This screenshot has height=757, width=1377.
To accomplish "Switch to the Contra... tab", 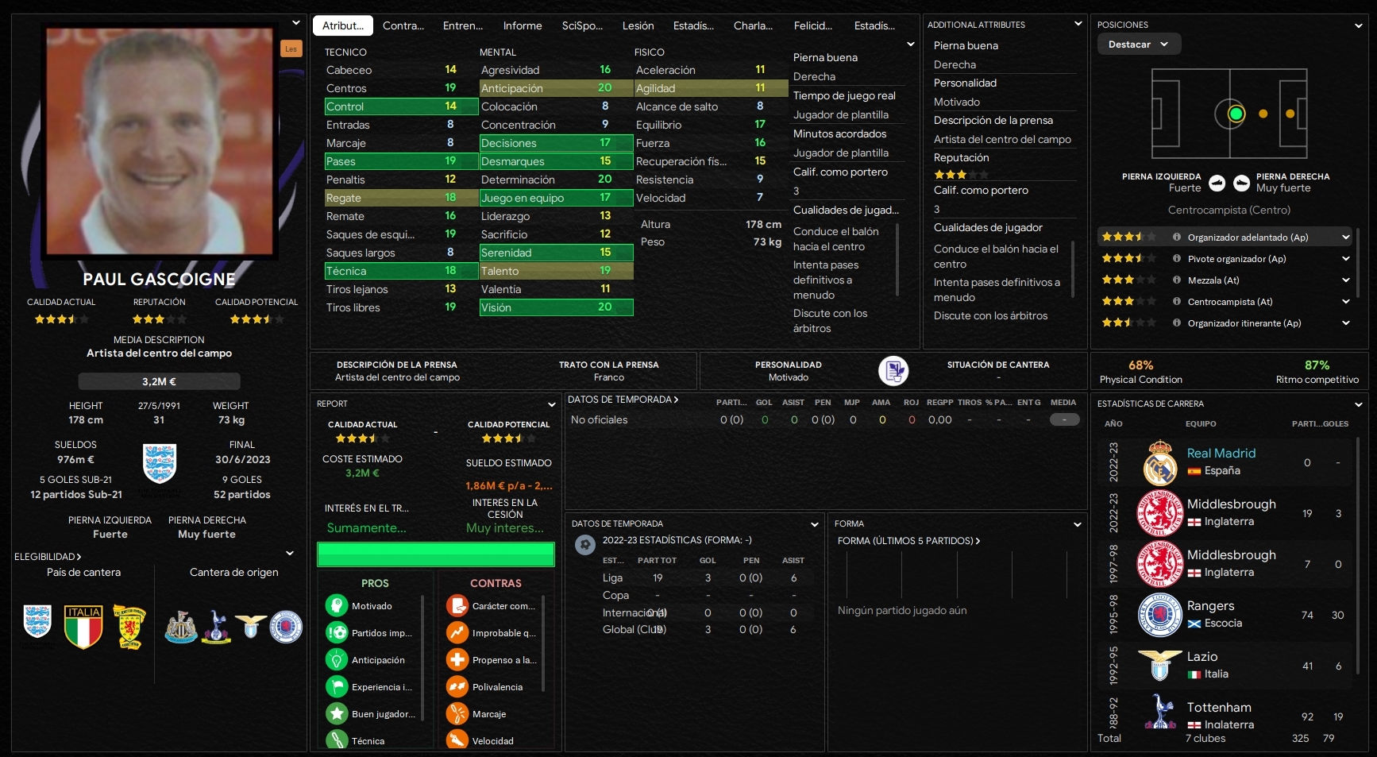I will (403, 25).
